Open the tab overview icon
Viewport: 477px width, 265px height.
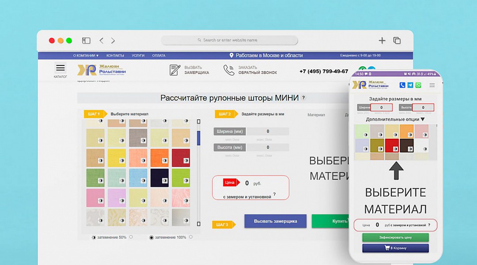(397, 41)
